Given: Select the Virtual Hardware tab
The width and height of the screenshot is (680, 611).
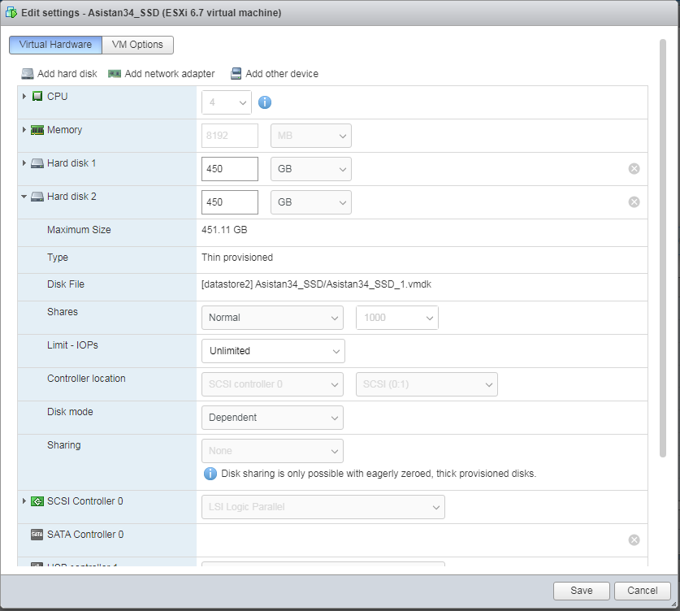Looking at the screenshot, I should pos(56,45).
